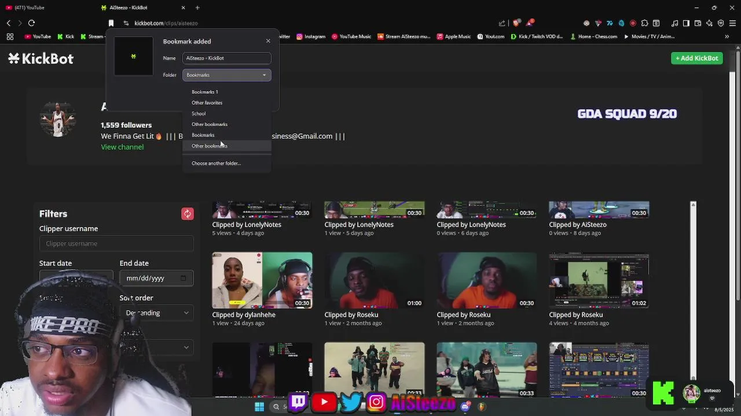Open the calendar picker in End date
Screen dimensions: 741x416
click(183, 278)
